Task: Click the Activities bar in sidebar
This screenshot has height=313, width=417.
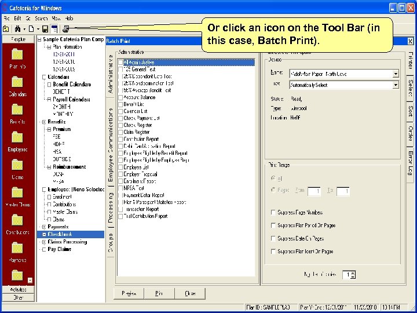Action: coord(18,290)
